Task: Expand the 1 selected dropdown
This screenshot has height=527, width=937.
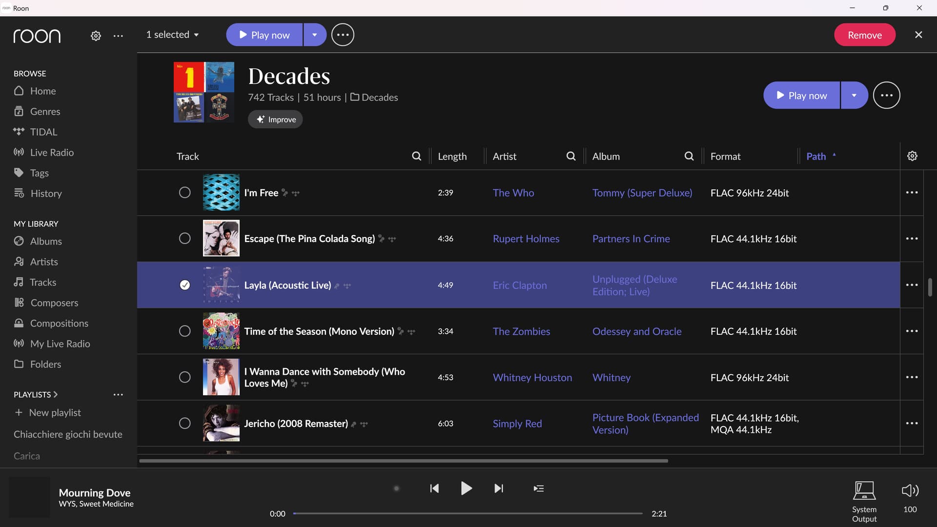Action: (x=173, y=35)
